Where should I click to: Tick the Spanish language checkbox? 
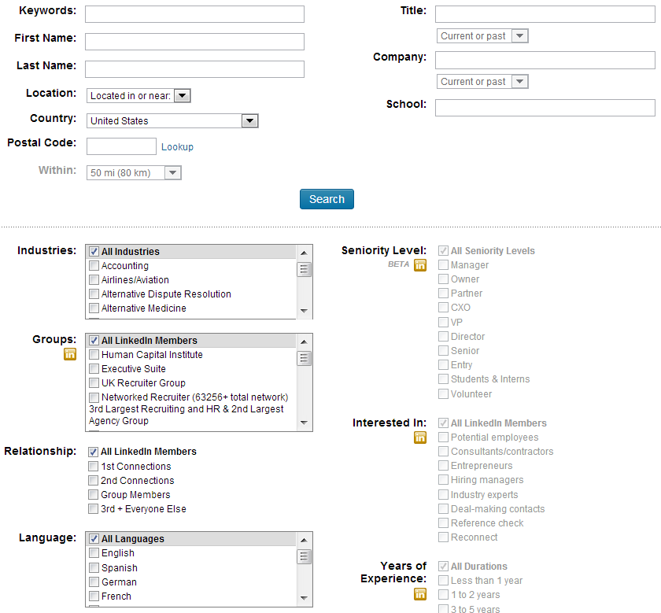94,568
